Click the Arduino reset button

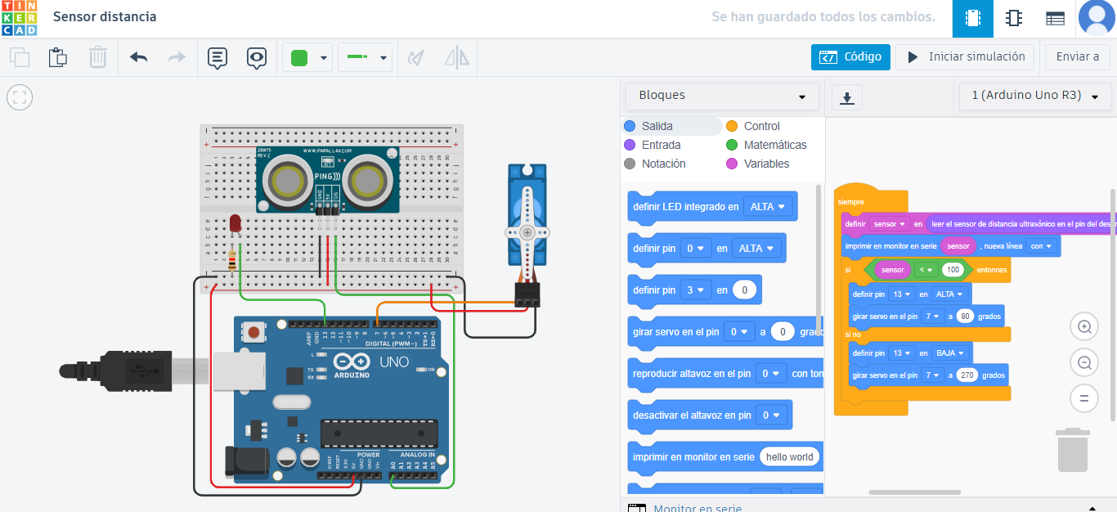254,332
